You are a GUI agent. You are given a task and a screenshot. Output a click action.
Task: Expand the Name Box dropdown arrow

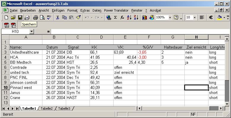coord(31,31)
